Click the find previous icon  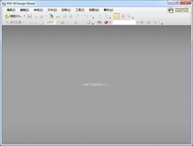(x=142, y=23)
